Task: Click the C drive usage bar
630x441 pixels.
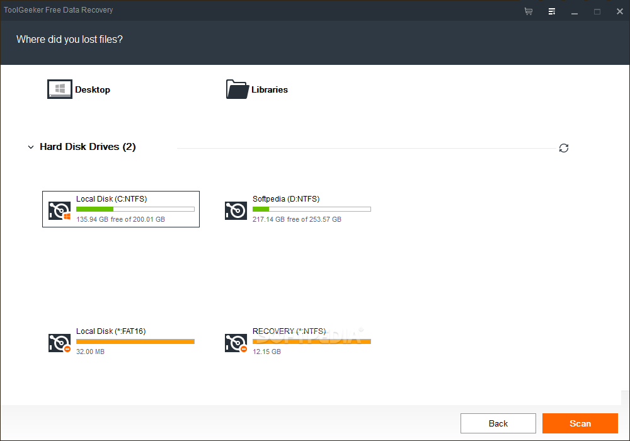Action: point(135,209)
